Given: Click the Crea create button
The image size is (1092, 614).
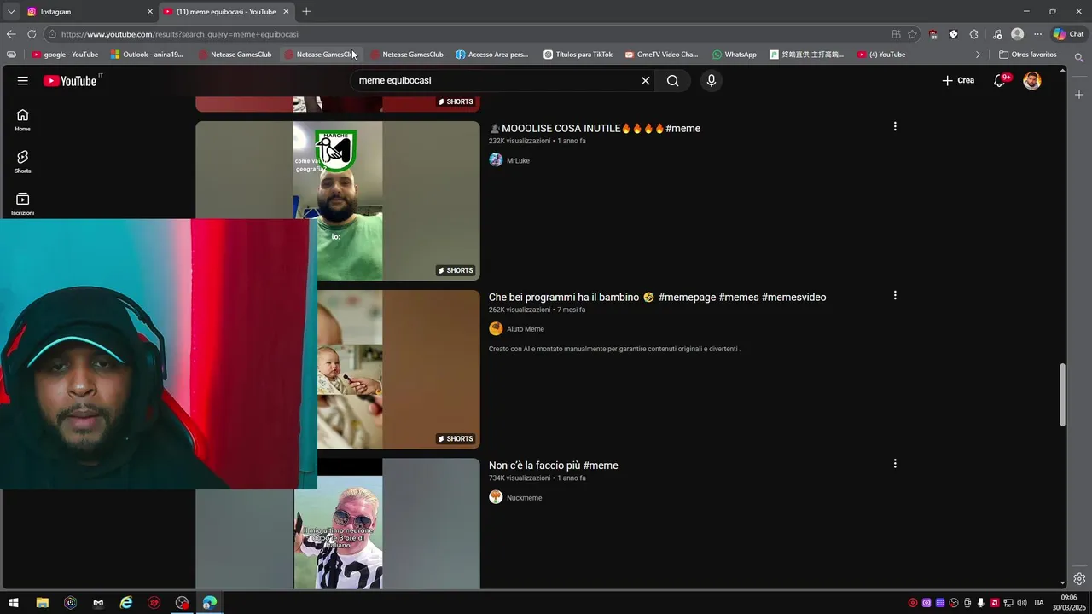Looking at the screenshot, I should point(958,80).
